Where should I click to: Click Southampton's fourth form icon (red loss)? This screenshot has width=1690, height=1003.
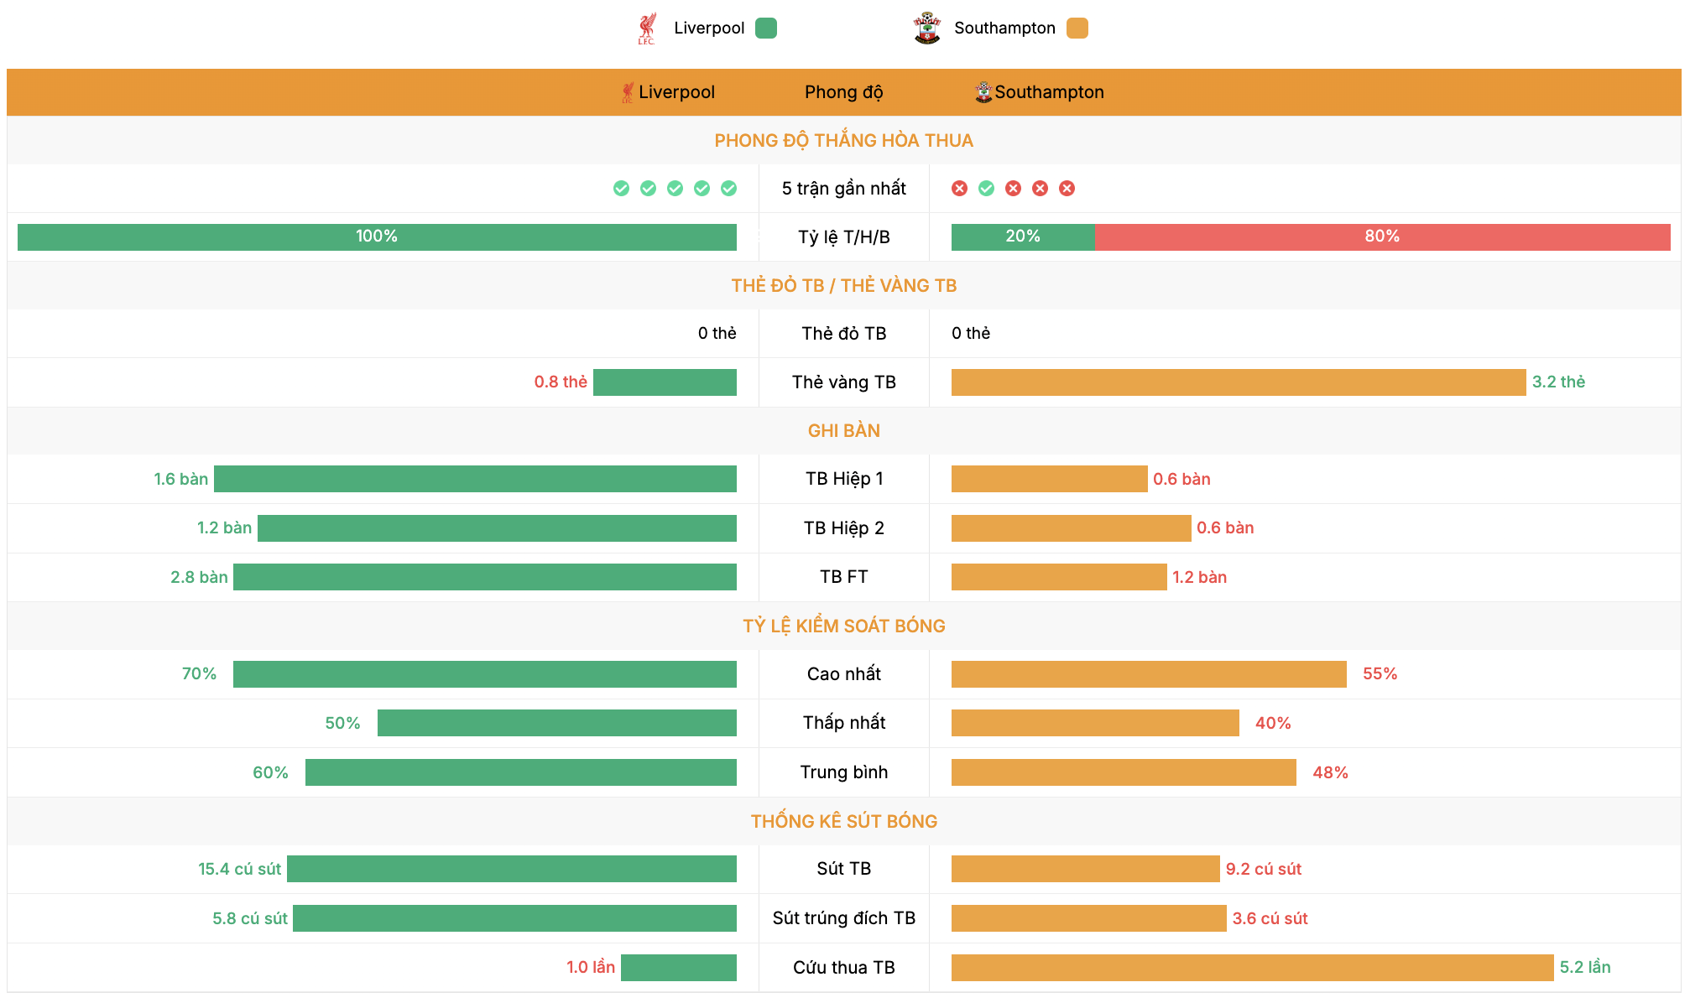pos(1041,189)
